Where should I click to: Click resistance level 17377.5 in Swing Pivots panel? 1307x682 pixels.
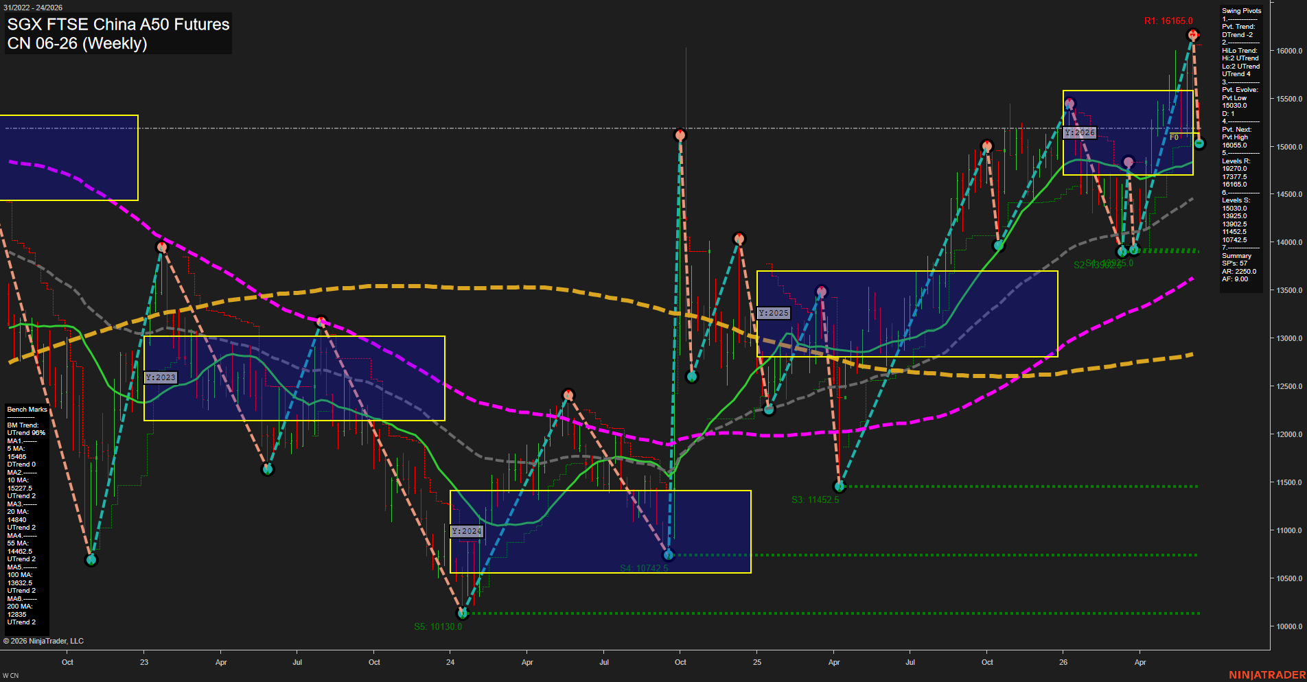pyautogui.click(x=1234, y=177)
